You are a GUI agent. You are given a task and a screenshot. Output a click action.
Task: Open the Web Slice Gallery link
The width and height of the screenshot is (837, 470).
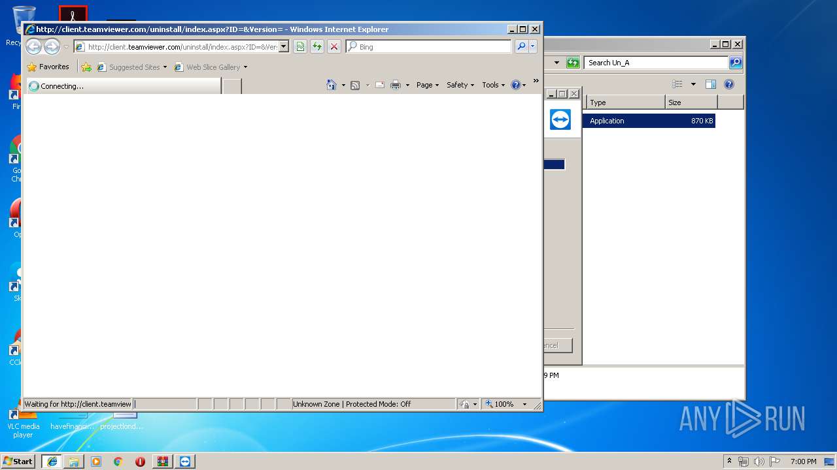[207, 67]
